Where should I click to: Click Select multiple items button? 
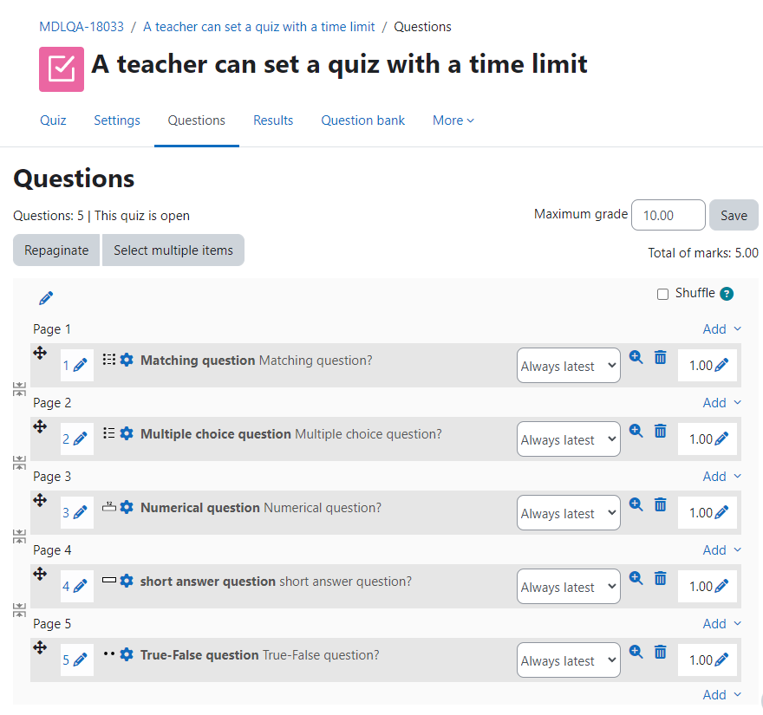pos(173,250)
